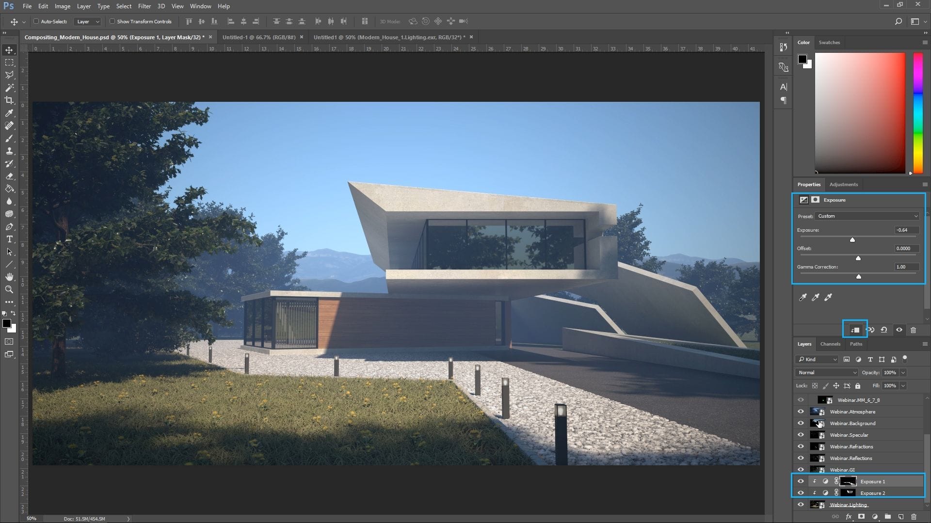Switch to the Channels tab
The image size is (931, 523).
(x=830, y=344)
